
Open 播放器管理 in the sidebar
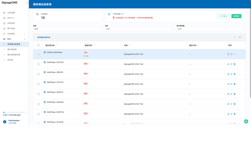[12, 49]
